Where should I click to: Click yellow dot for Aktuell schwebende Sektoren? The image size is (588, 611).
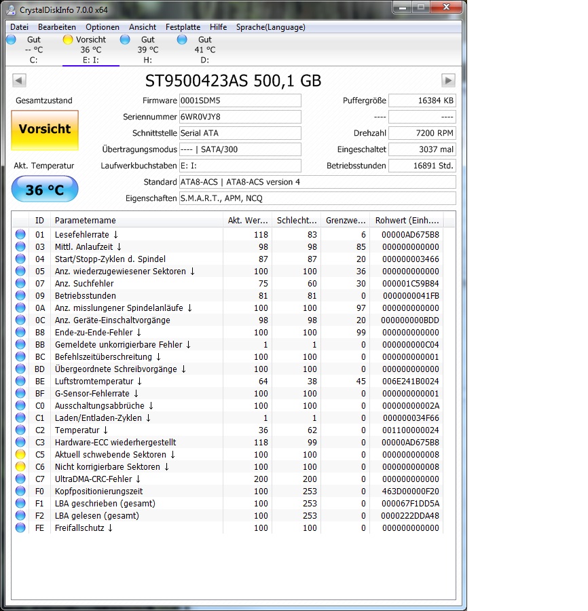pyautogui.click(x=20, y=454)
